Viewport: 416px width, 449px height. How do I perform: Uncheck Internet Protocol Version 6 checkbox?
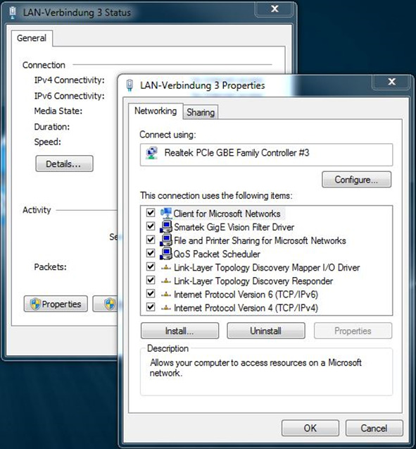click(151, 293)
